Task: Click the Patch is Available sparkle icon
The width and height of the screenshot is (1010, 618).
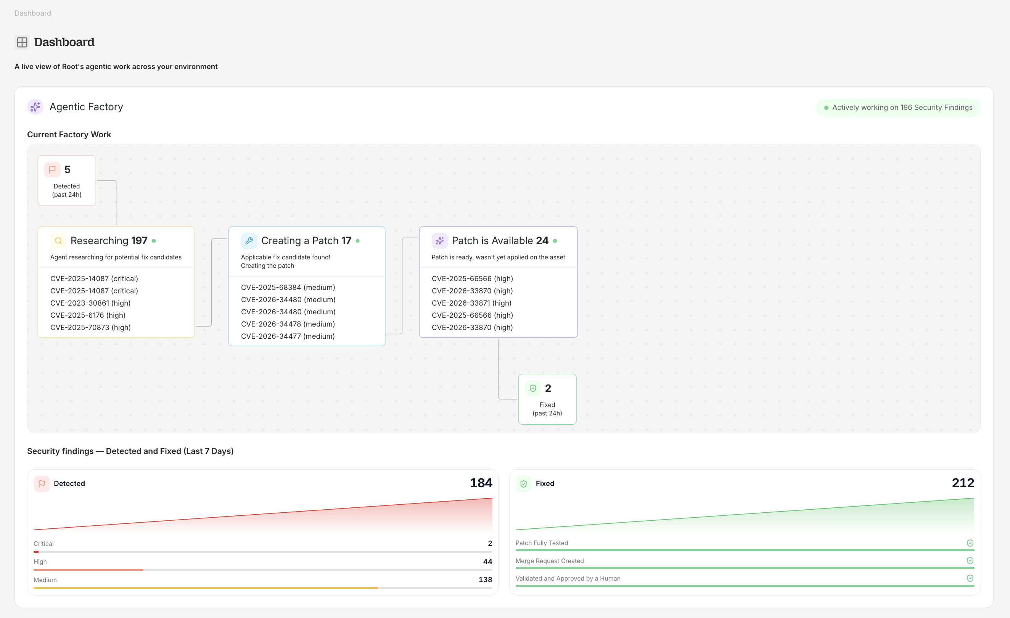Action: coord(440,241)
